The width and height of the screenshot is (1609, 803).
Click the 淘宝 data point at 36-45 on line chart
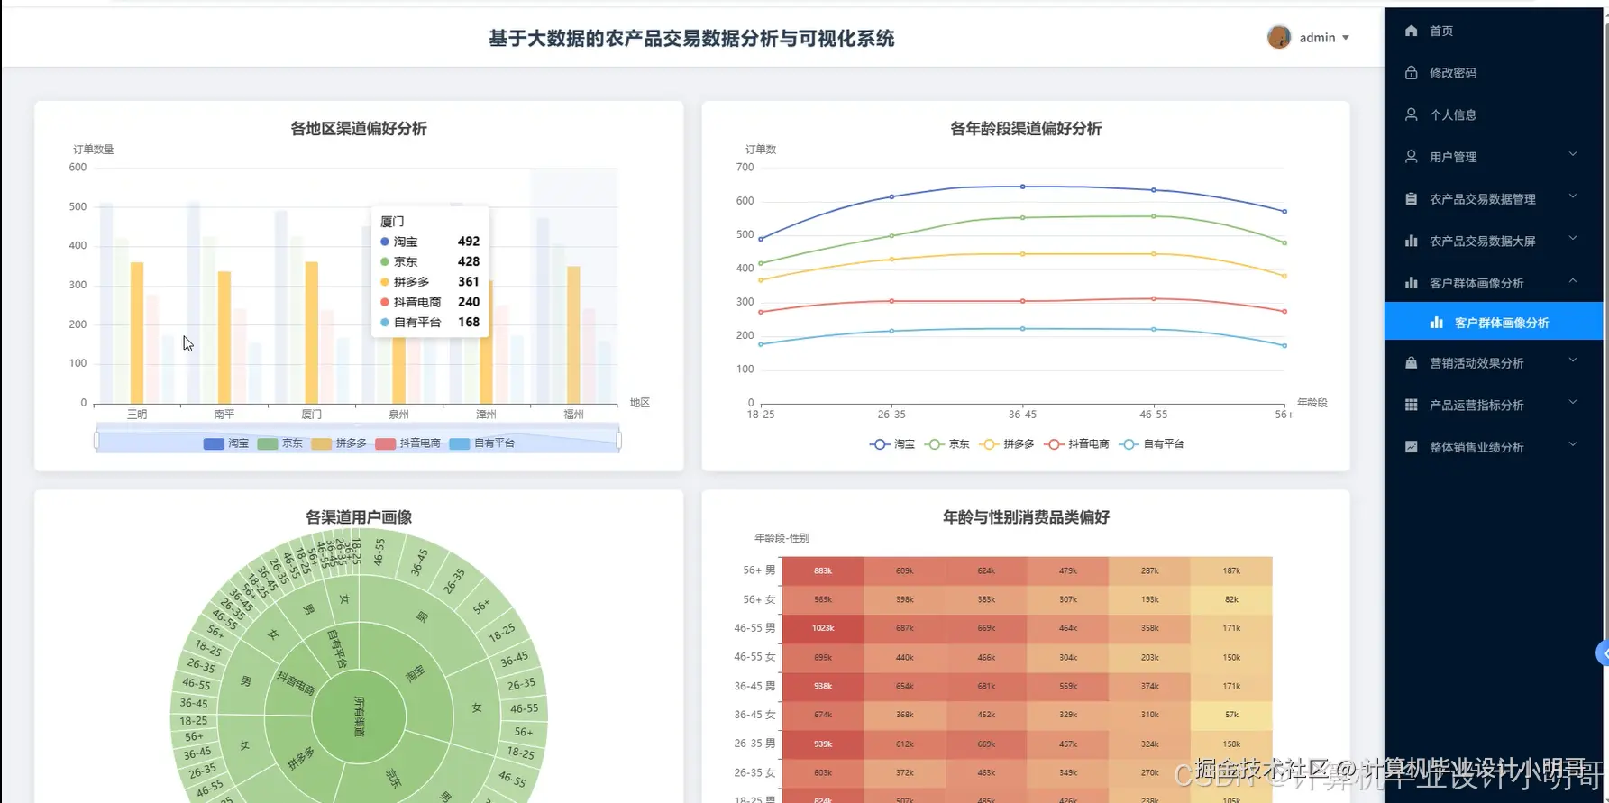pyautogui.click(x=1022, y=187)
